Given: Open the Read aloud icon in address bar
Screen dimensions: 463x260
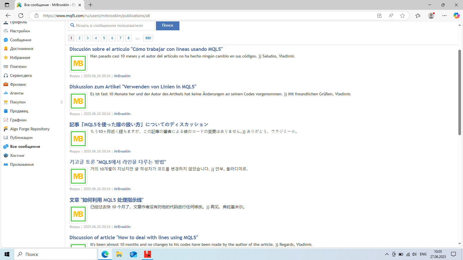Looking at the screenshot, I should [x=391, y=16].
